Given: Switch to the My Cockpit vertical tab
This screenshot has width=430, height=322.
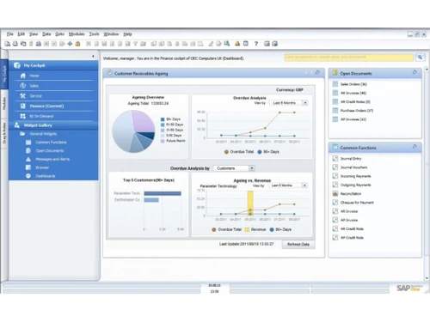Looking at the screenshot, I should (4, 74).
